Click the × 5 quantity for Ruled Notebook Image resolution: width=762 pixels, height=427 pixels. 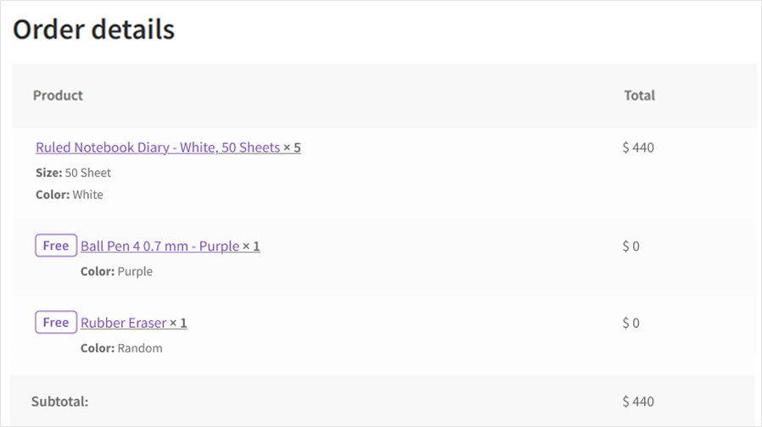[x=292, y=147]
